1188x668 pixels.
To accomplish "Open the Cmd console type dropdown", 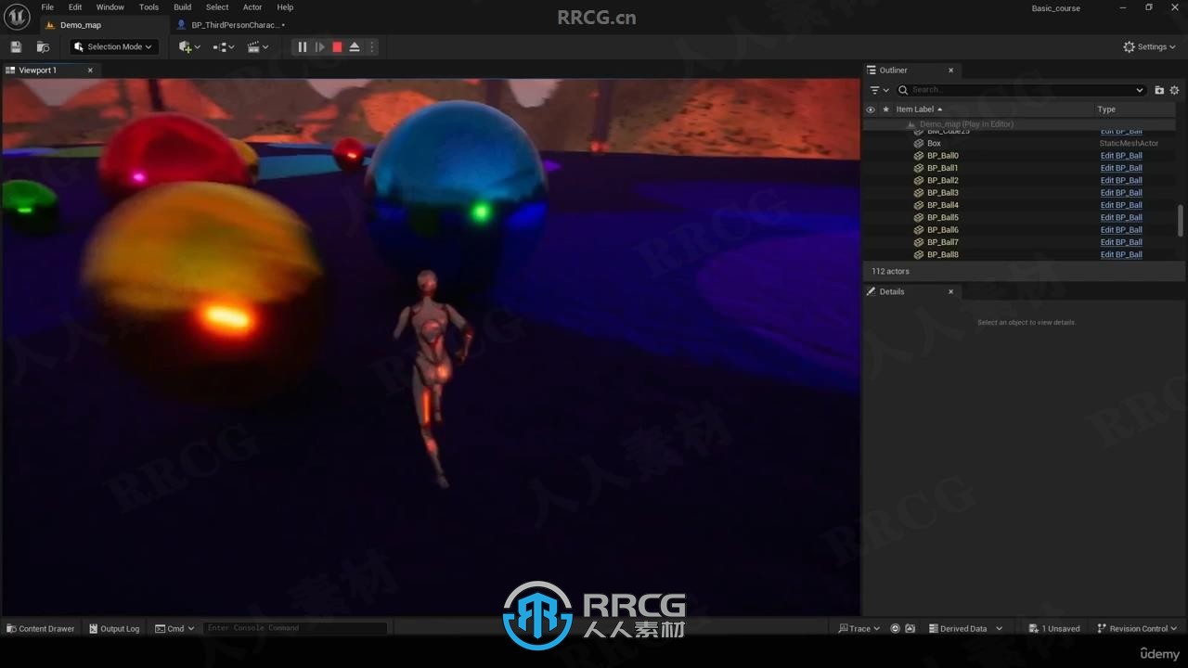I will click(174, 628).
